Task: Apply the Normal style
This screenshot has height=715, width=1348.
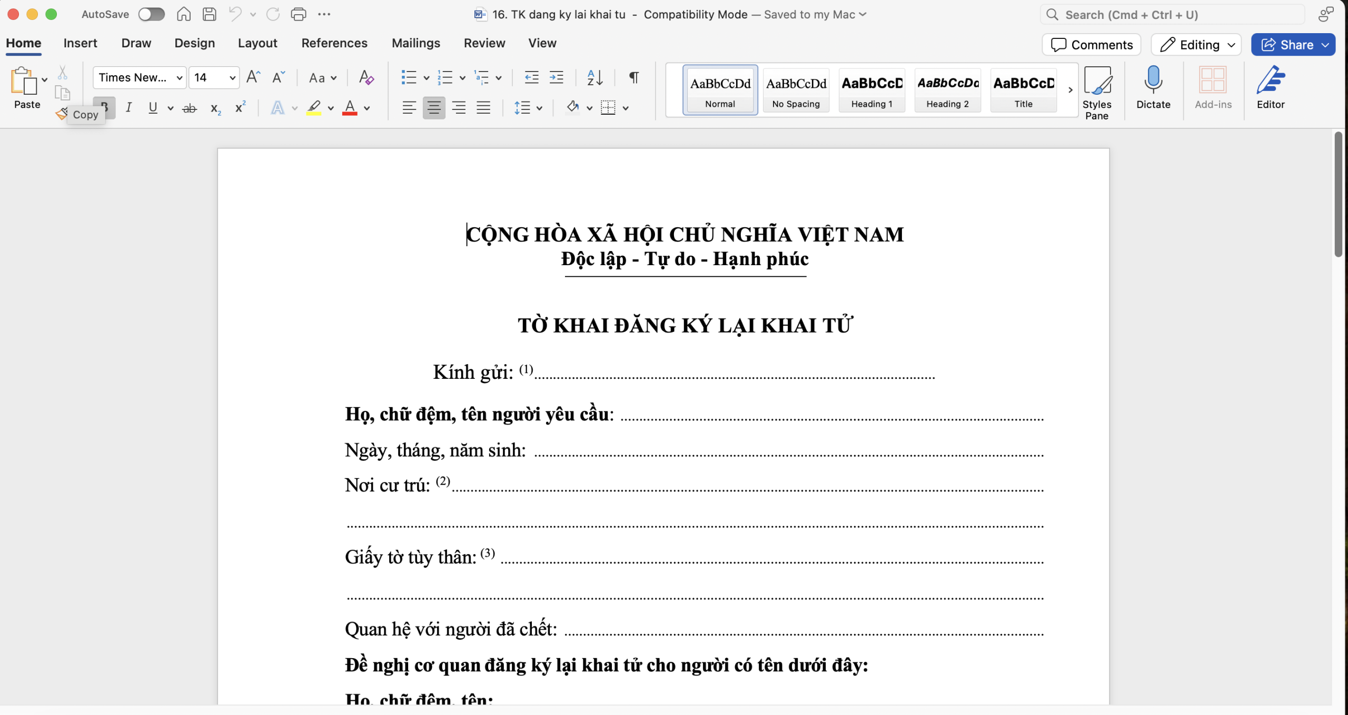Action: pos(720,90)
